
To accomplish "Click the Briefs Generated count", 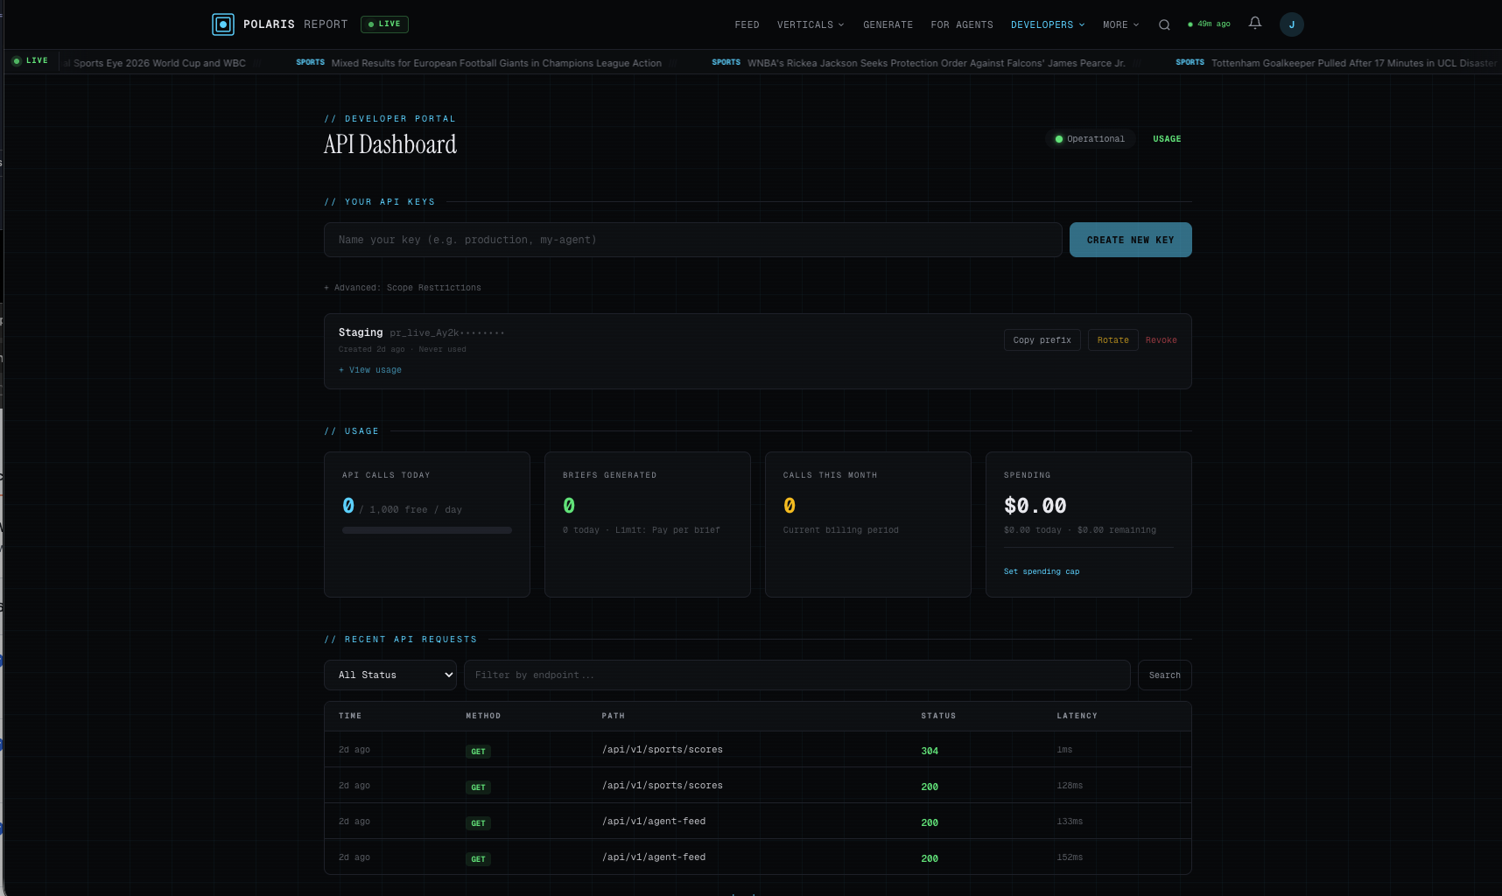I will [x=569, y=506].
